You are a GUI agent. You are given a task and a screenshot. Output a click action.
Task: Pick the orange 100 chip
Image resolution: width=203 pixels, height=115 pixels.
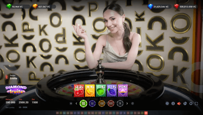click(102, 103)
